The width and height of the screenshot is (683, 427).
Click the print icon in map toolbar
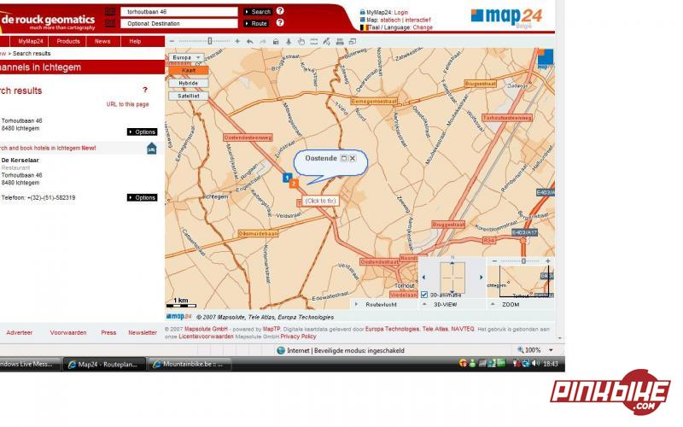coord(339,41)
